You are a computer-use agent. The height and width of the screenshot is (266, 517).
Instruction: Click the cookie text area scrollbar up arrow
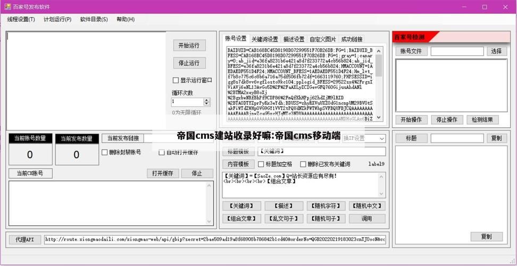pos(379,51)
